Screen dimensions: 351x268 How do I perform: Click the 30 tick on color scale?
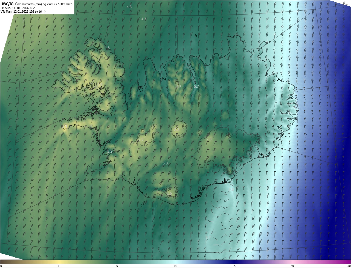point(292,266)
